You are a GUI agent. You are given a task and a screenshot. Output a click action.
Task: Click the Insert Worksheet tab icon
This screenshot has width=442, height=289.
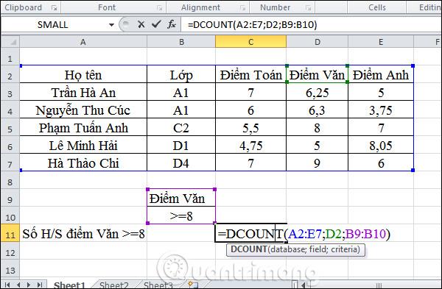(x=193, y=285)
